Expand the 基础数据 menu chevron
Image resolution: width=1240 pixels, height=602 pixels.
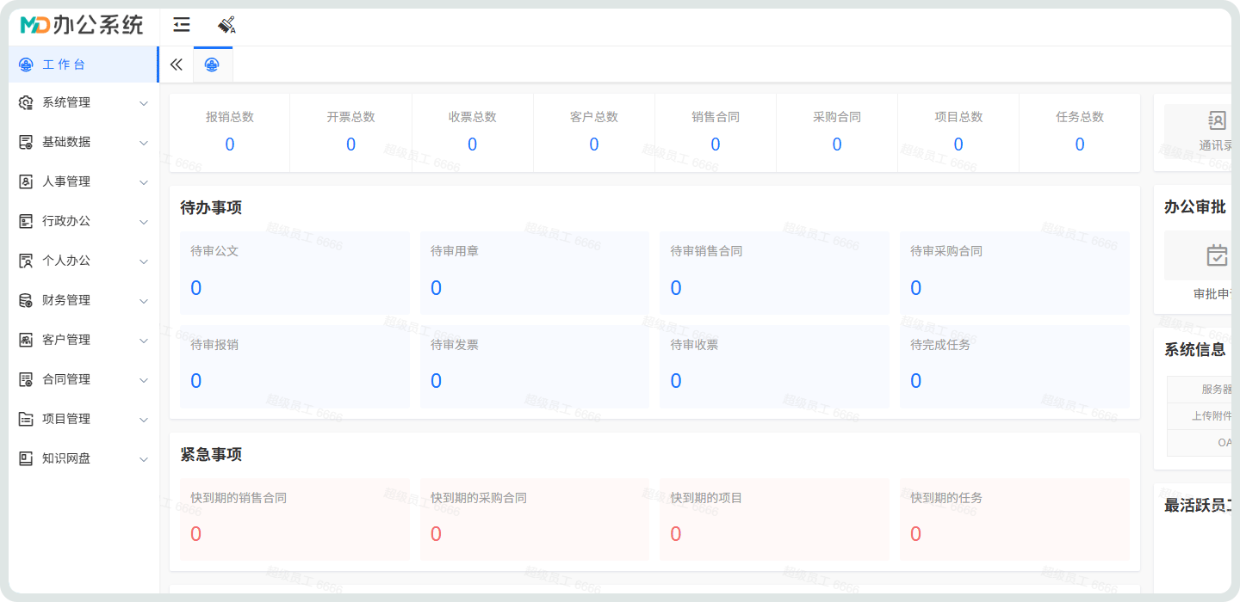(x=144, y=143)
